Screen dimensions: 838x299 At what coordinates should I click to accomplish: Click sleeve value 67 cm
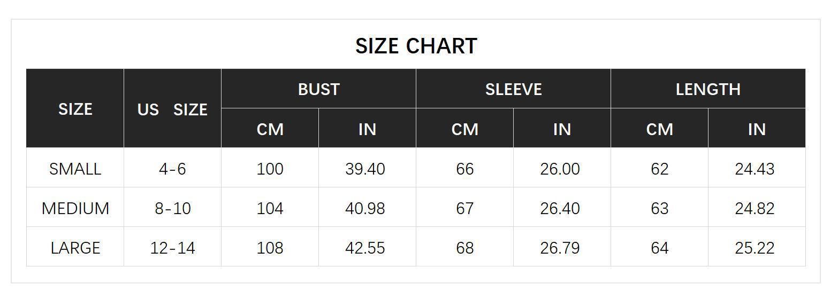point(464,208)
